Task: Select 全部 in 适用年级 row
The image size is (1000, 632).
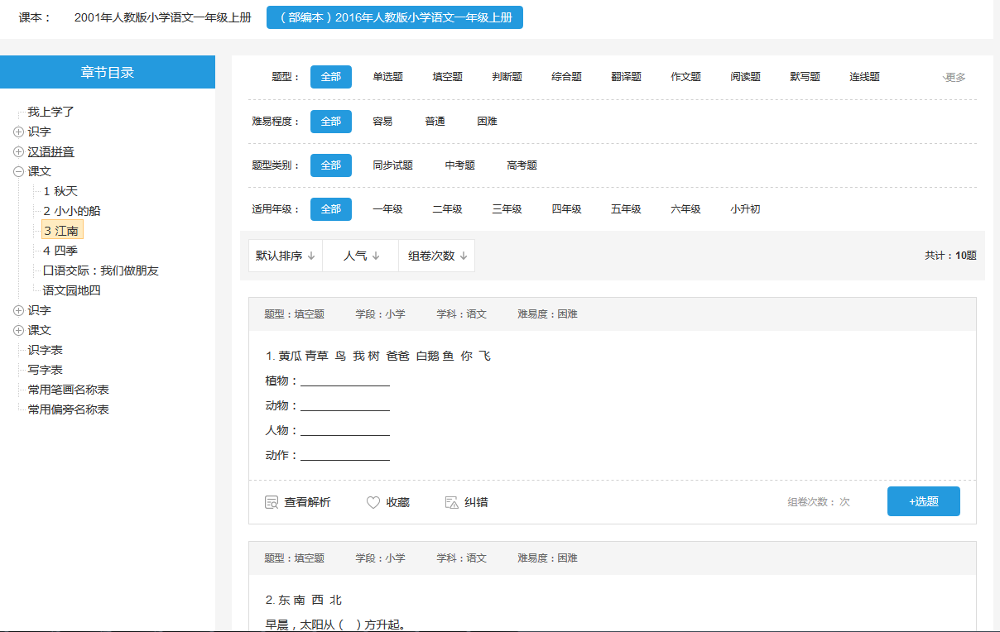Action: [x=331, y=209]
